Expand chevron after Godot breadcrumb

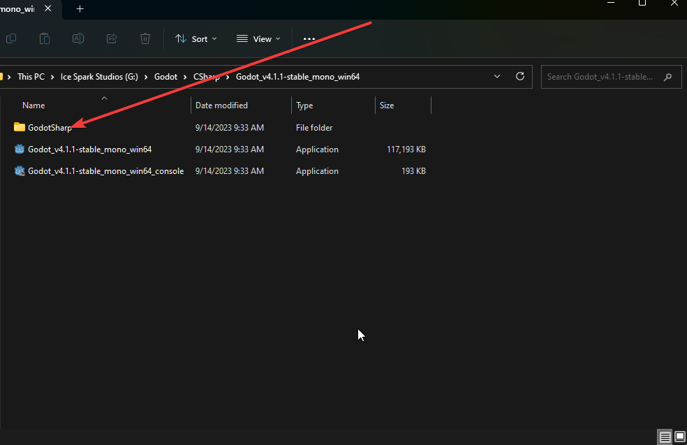pos(185,77)
